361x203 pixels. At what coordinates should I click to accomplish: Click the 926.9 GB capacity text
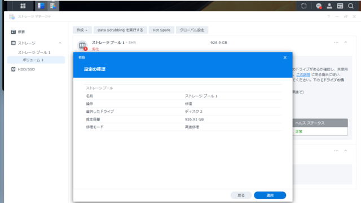coord(219,43)
